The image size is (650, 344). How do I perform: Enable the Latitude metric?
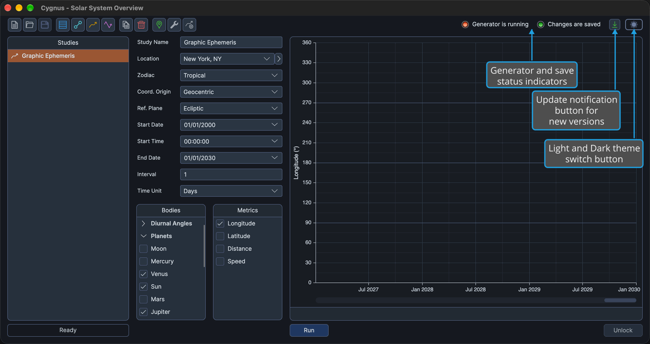(220, 236)
